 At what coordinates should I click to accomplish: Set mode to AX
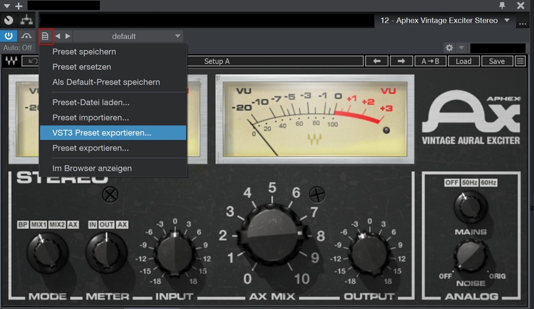[73, 225]
